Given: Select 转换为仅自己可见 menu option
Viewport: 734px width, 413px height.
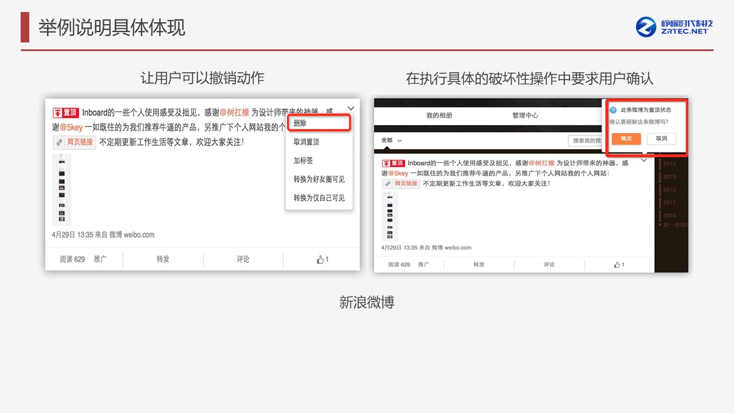Looking at the screenshot, I should click(319, 198).
